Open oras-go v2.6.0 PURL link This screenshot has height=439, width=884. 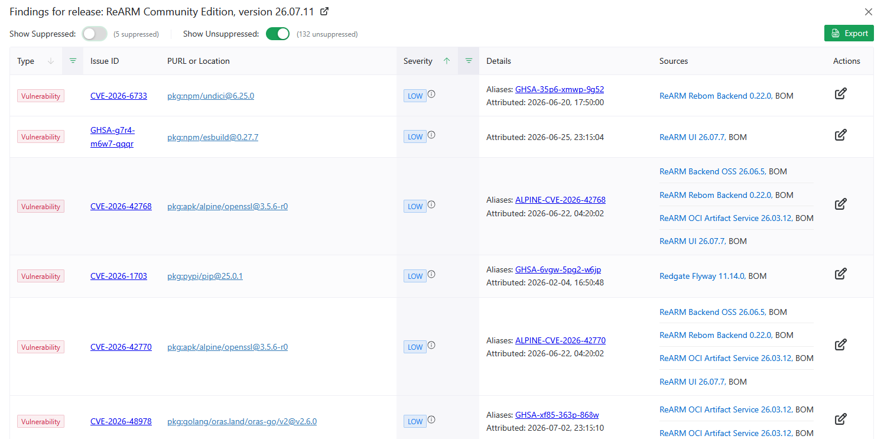[242, 421]
